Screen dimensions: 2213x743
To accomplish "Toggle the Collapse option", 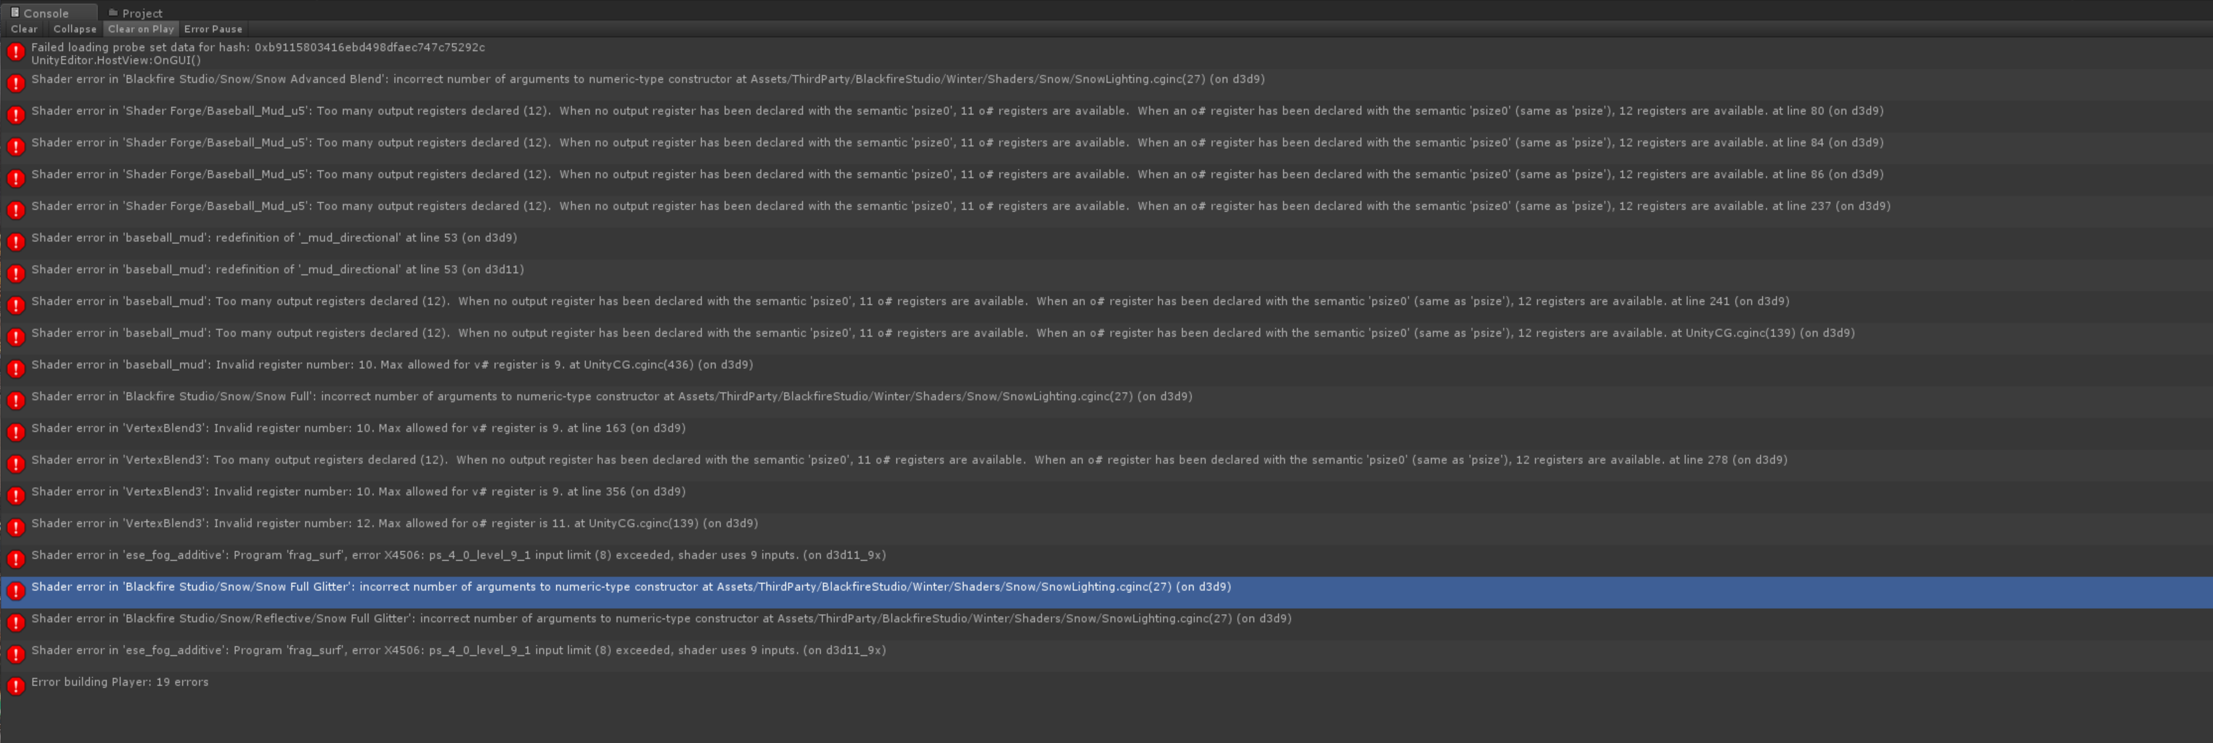I will pyautogui.click(x=75, y=29).
